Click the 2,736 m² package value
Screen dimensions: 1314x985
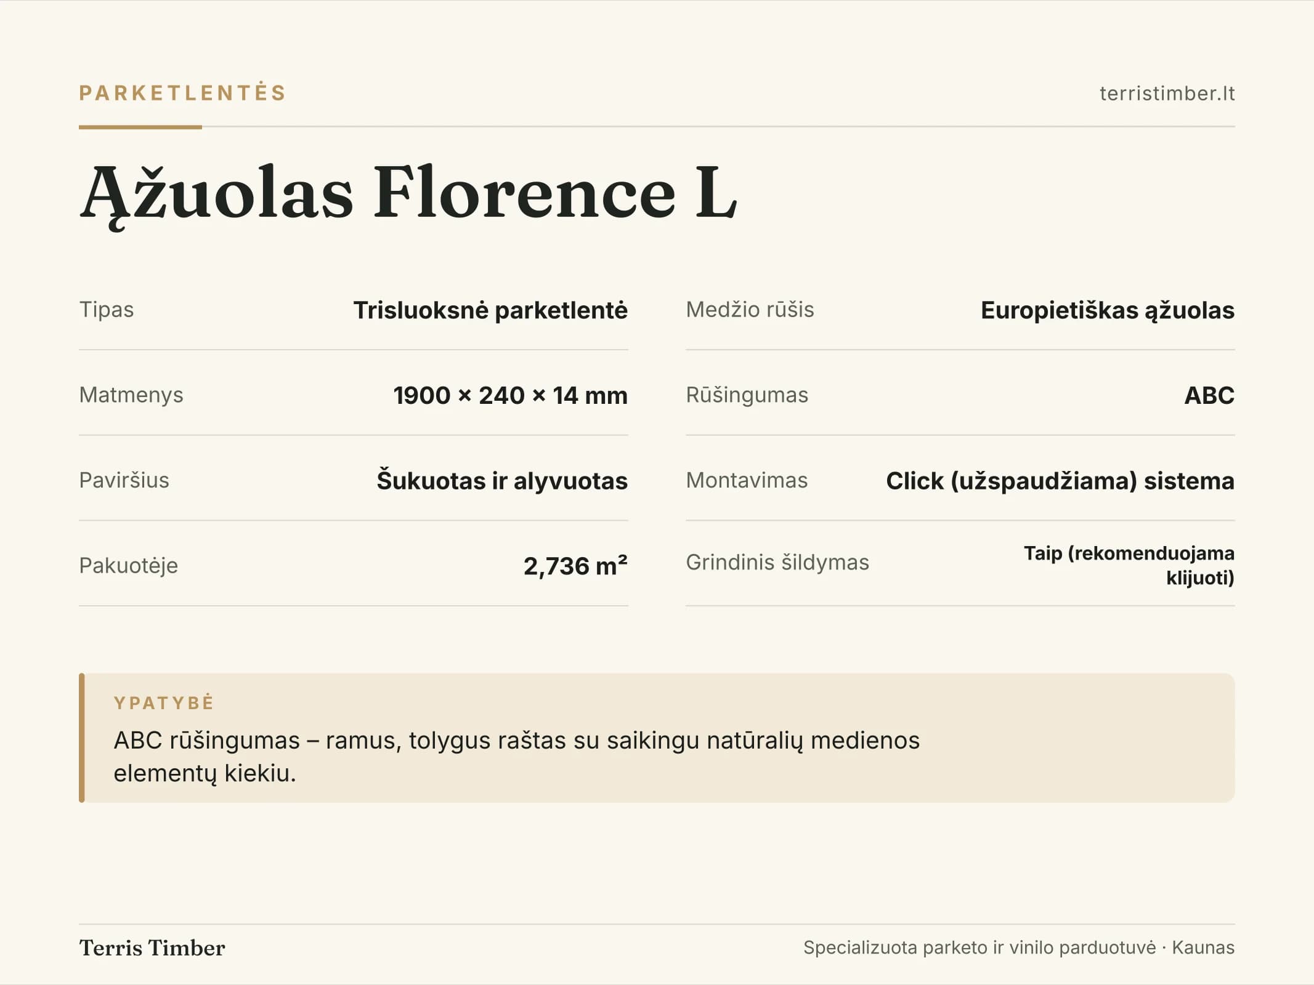575,566
